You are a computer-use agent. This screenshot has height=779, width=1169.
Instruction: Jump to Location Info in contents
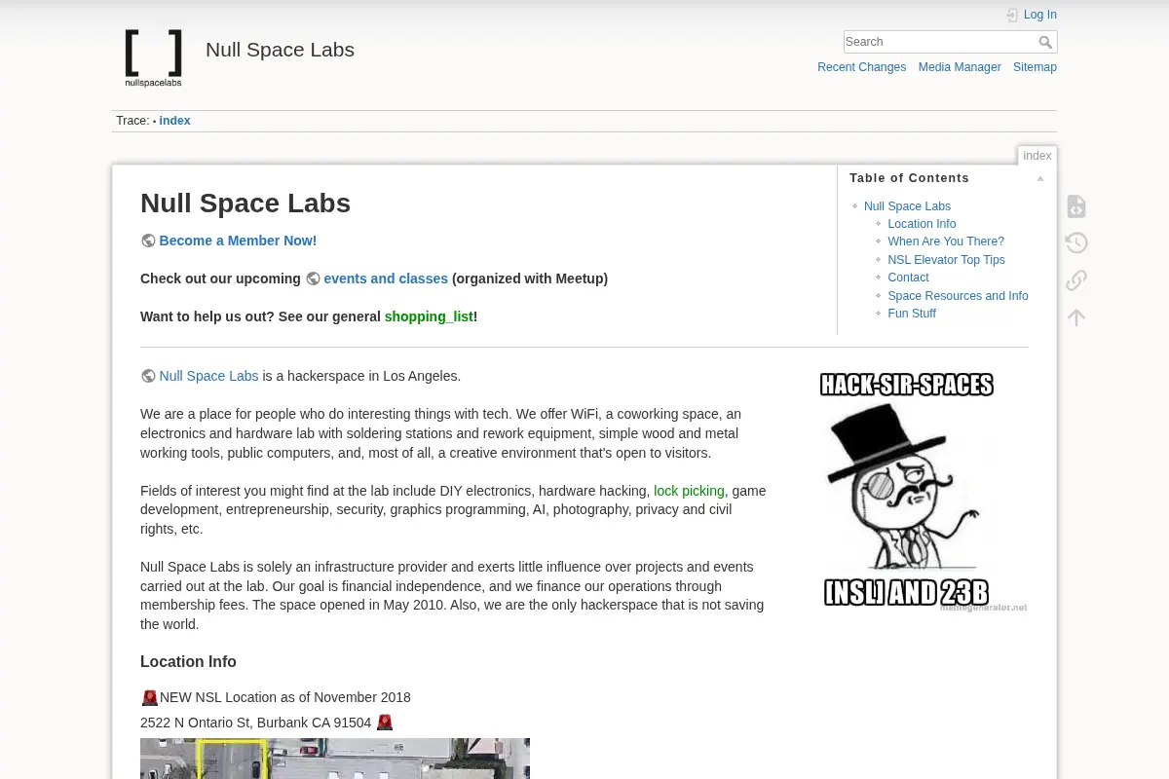922,224
